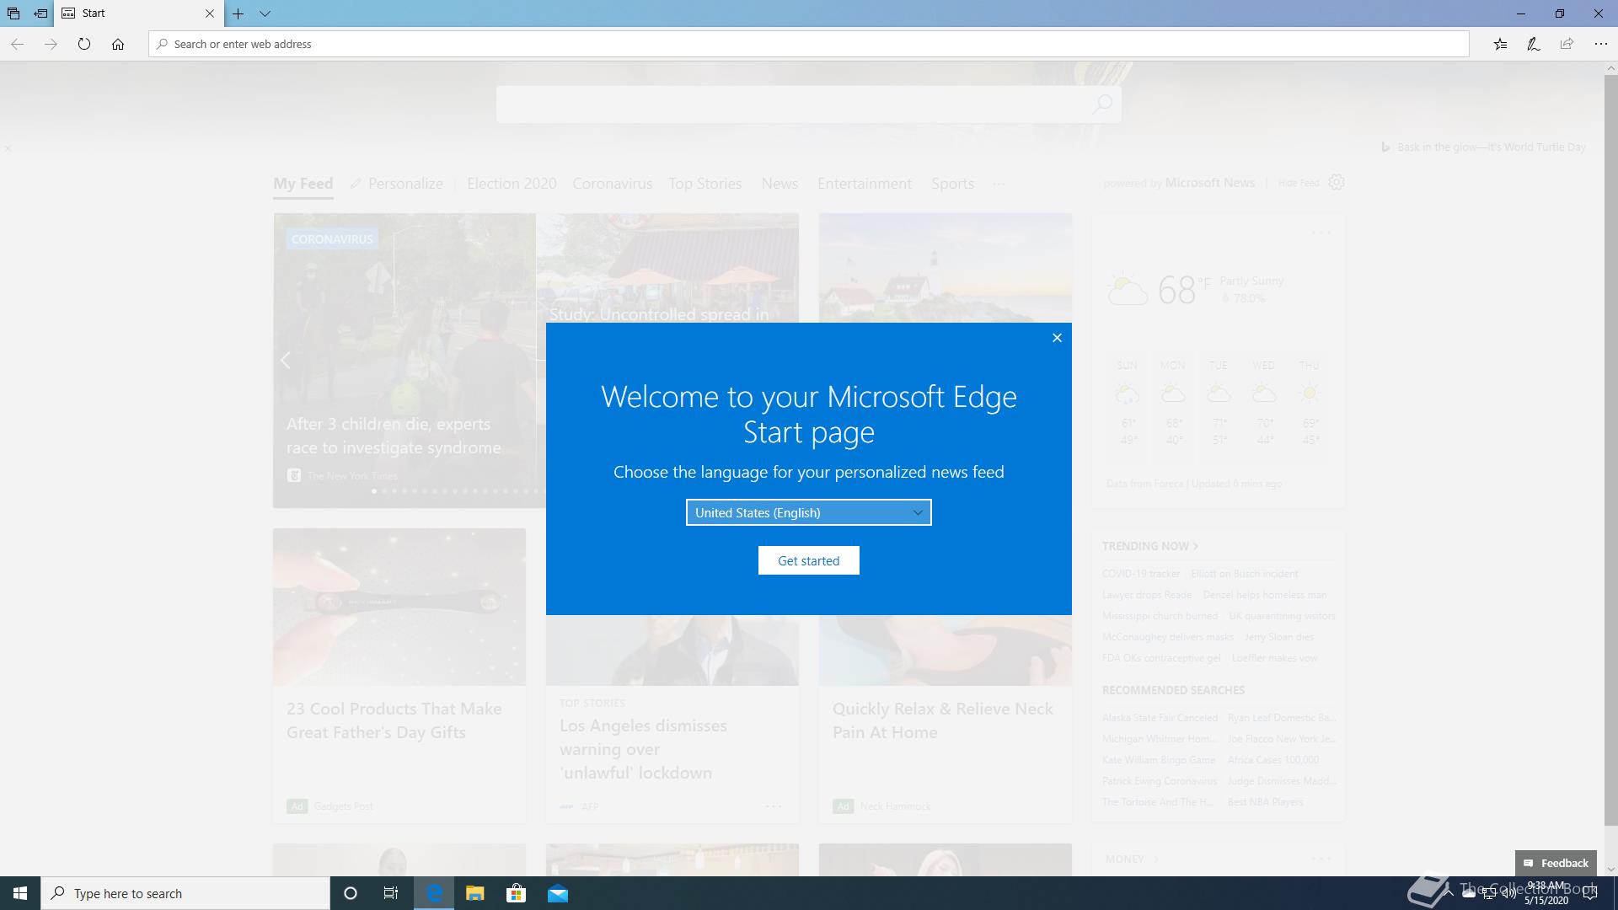This screenshot has height=910, width=1618.
Task: Open the Entertainment tab
Action: [x=865, y=184]
